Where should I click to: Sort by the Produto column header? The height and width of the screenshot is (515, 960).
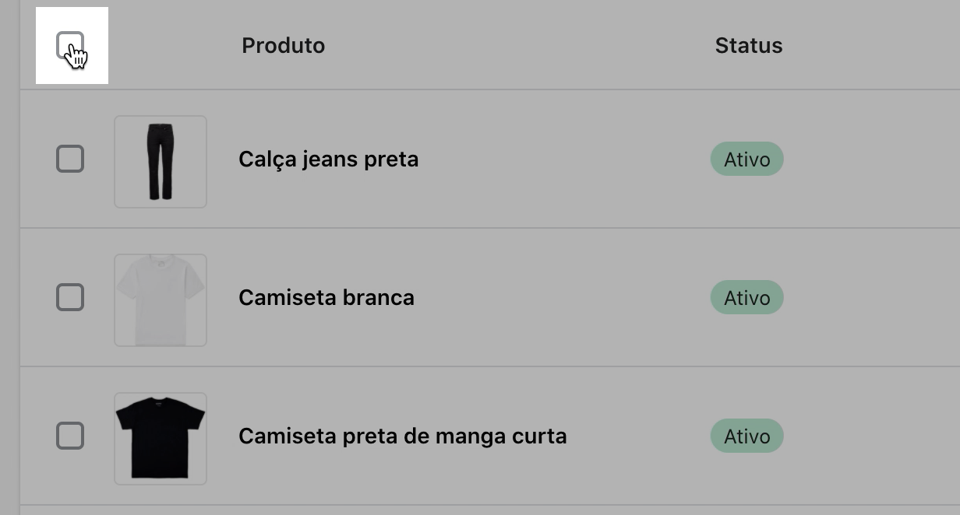tap(283, 46)
